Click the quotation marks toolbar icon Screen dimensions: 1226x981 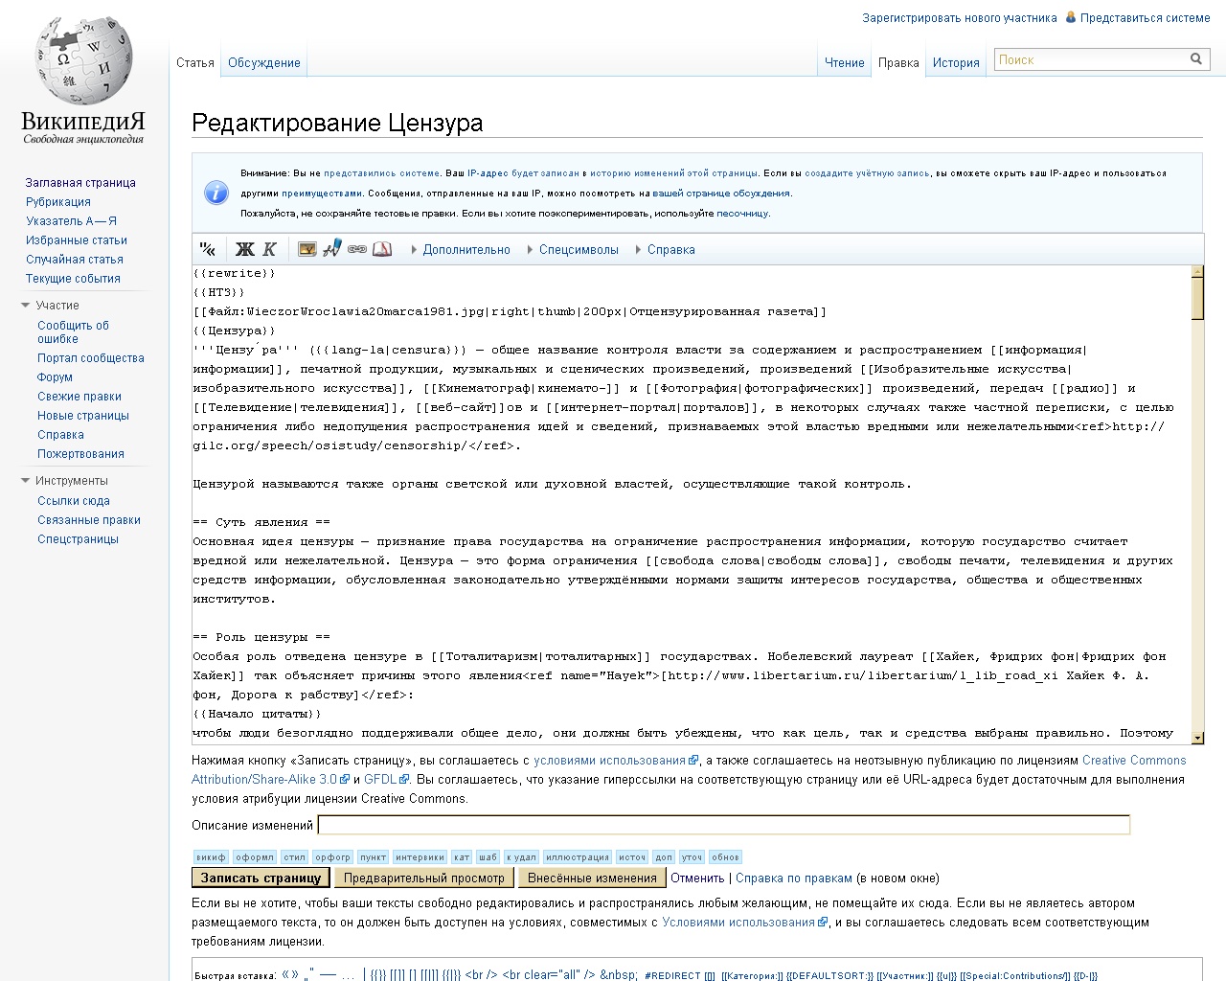click(x=208, y=249)
